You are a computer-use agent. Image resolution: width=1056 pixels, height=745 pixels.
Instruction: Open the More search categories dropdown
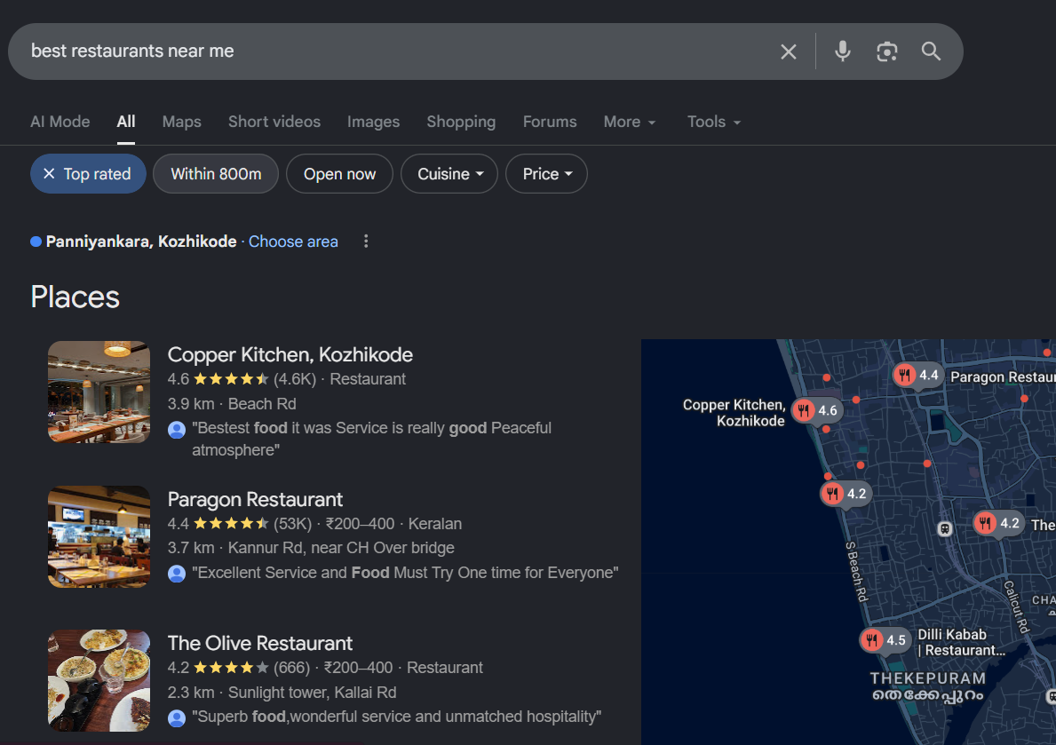click(629, 122)
